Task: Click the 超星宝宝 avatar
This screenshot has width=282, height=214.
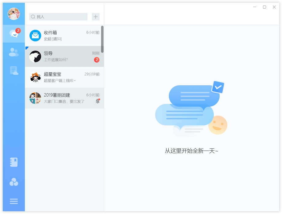Action: pos(35,77)
